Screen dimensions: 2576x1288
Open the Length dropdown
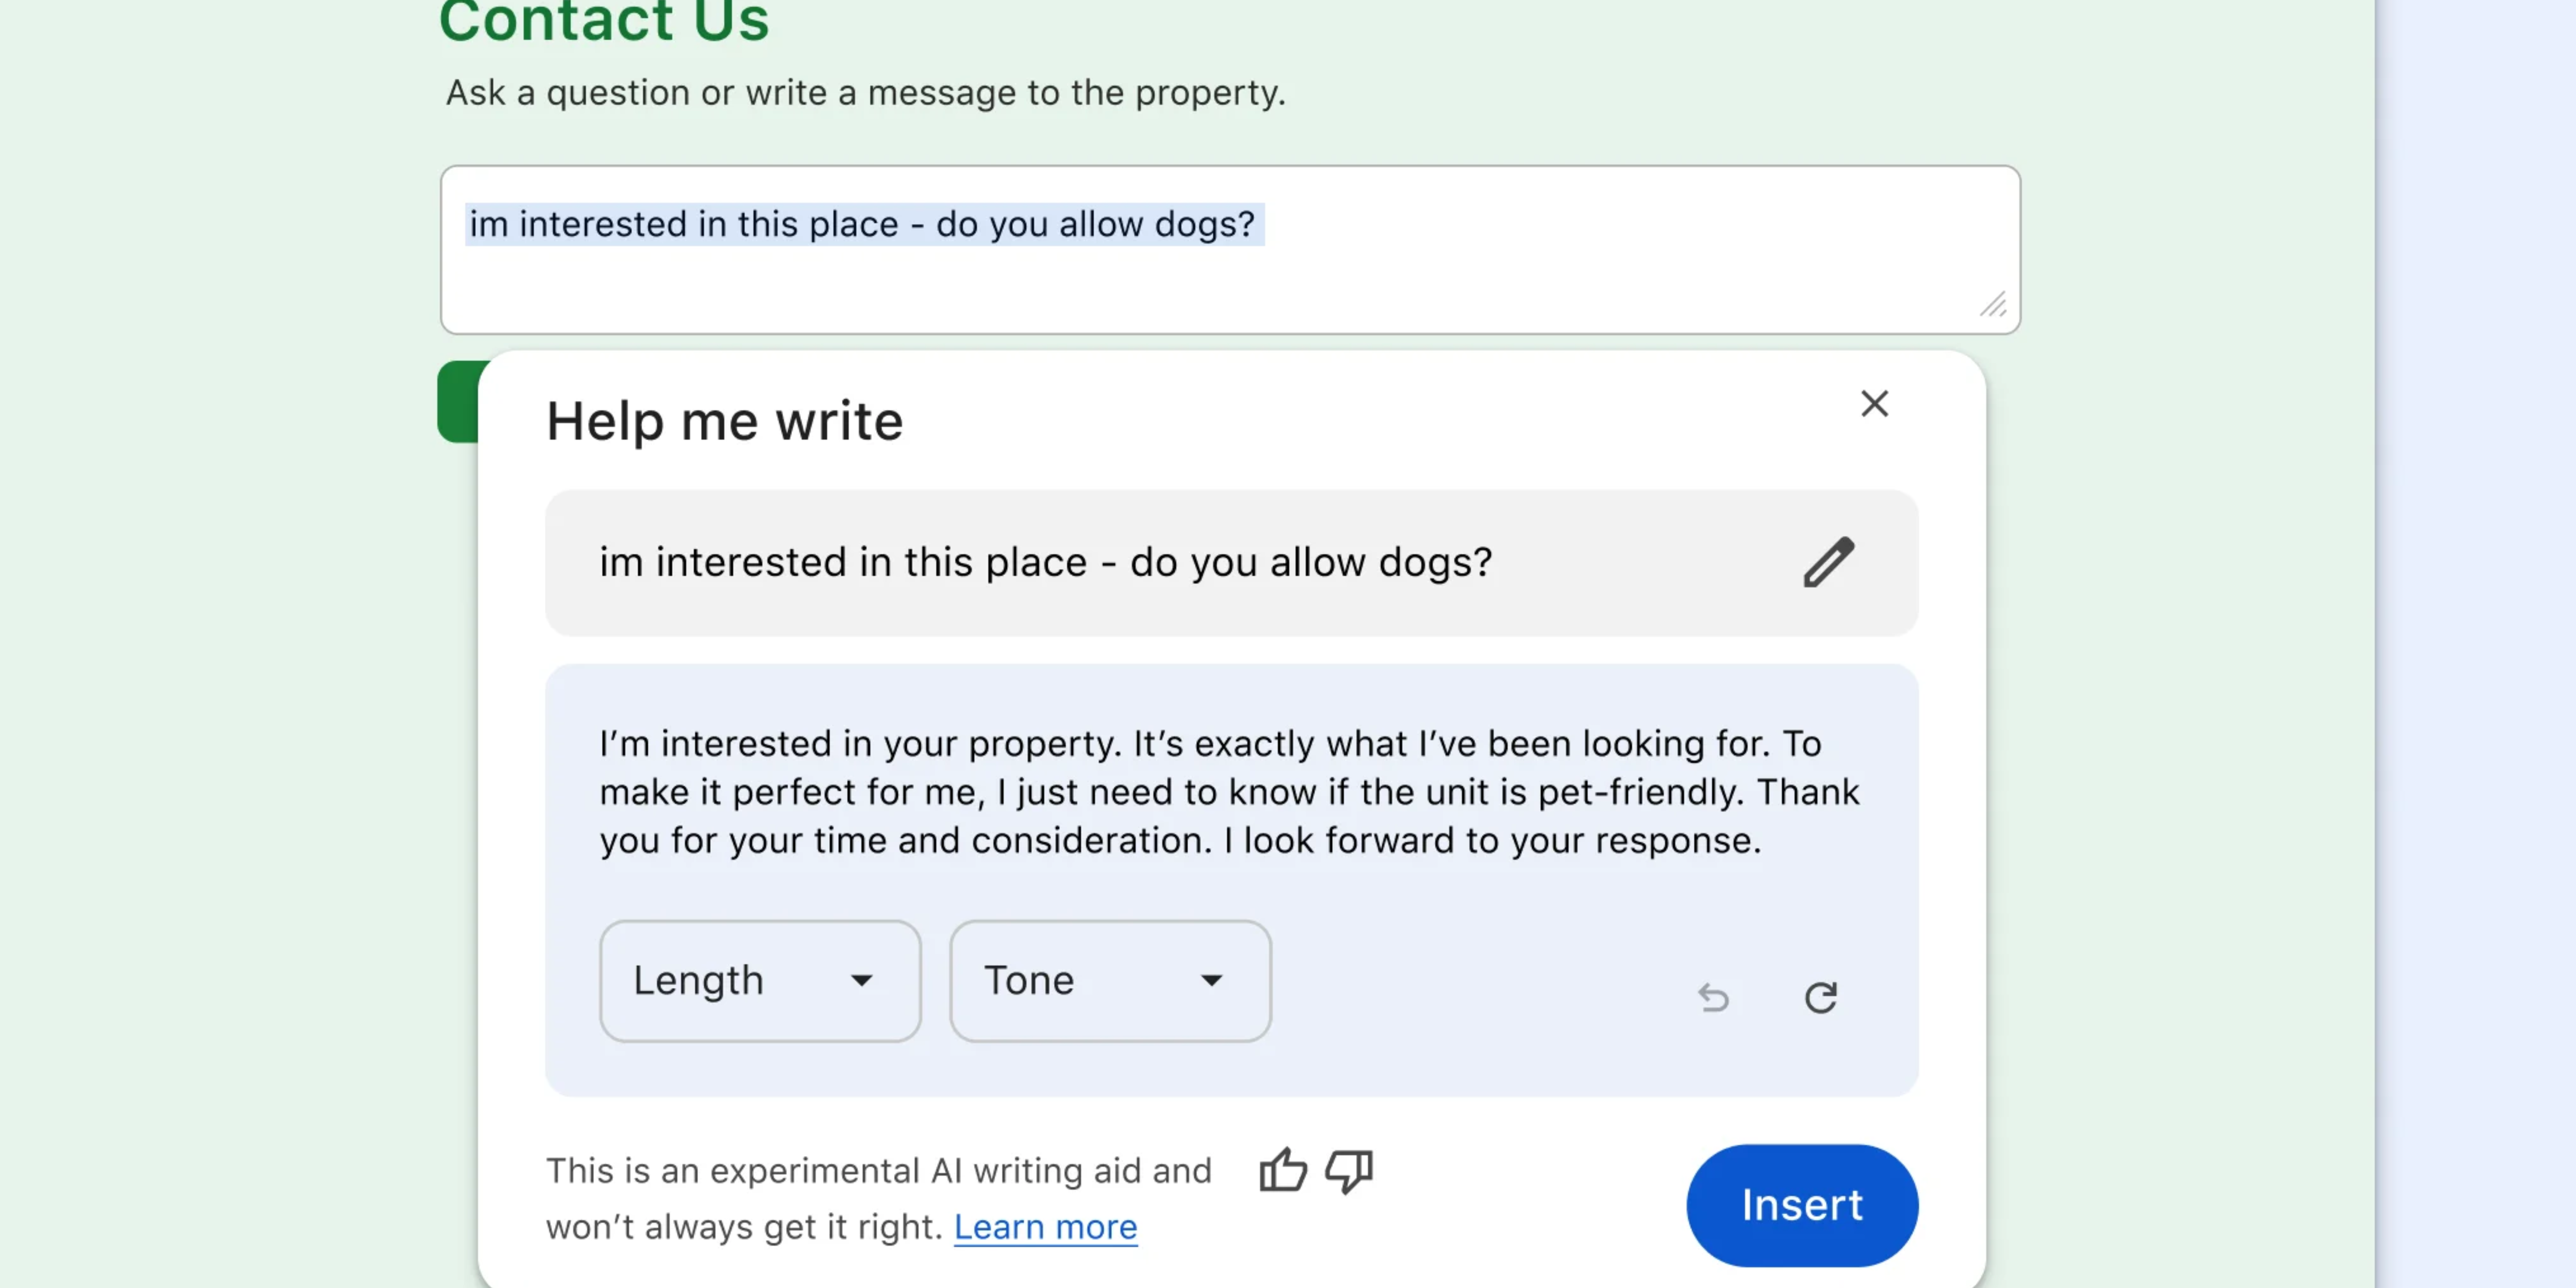759,981
